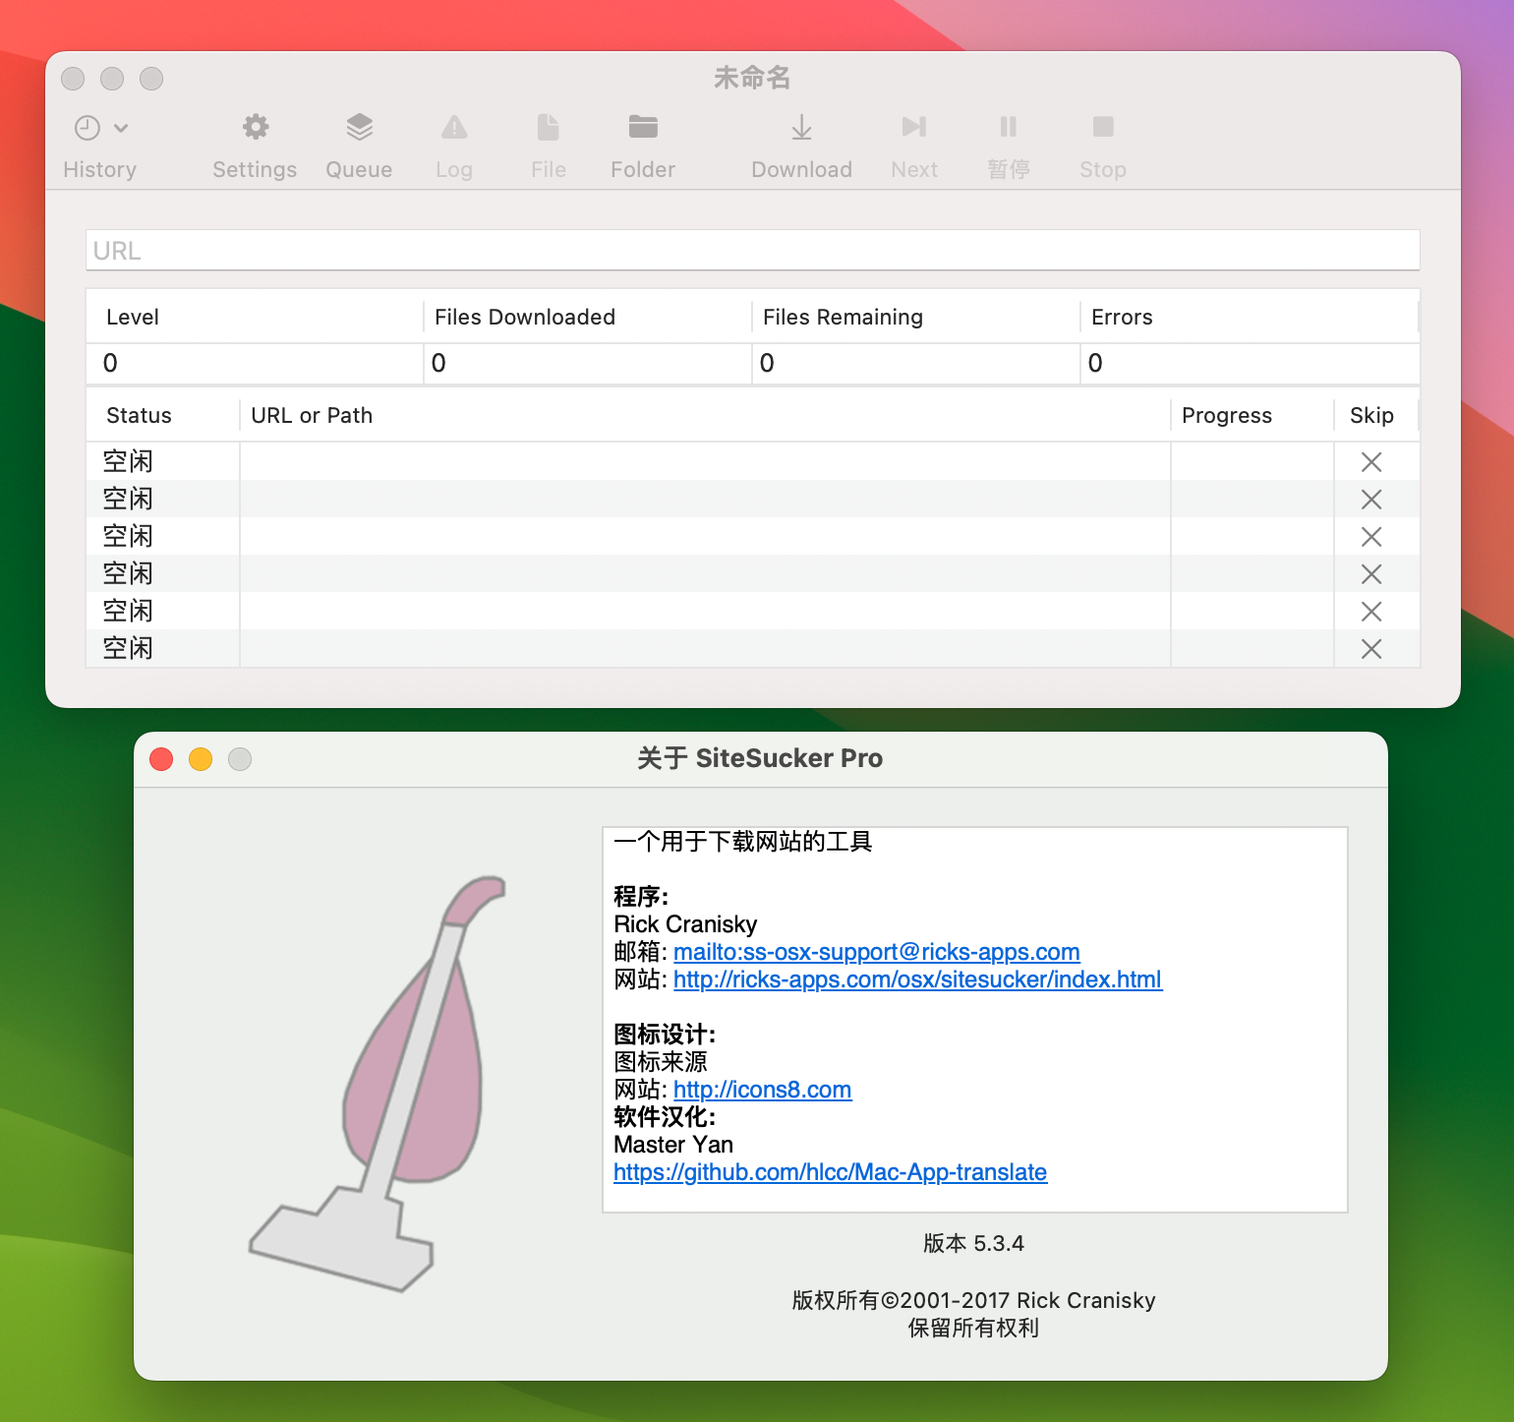The image size is (1514, 1422).
Task: Open the History clock icon
Action: (87, 128)
